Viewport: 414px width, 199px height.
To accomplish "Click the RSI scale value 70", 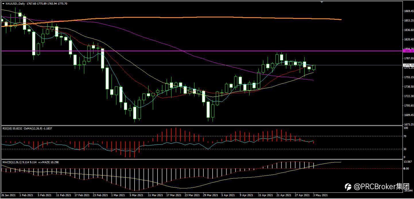I will tap(405, 136).
